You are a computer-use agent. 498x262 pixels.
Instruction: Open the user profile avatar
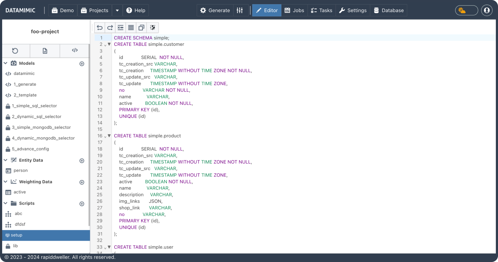[x=487, y=10]
